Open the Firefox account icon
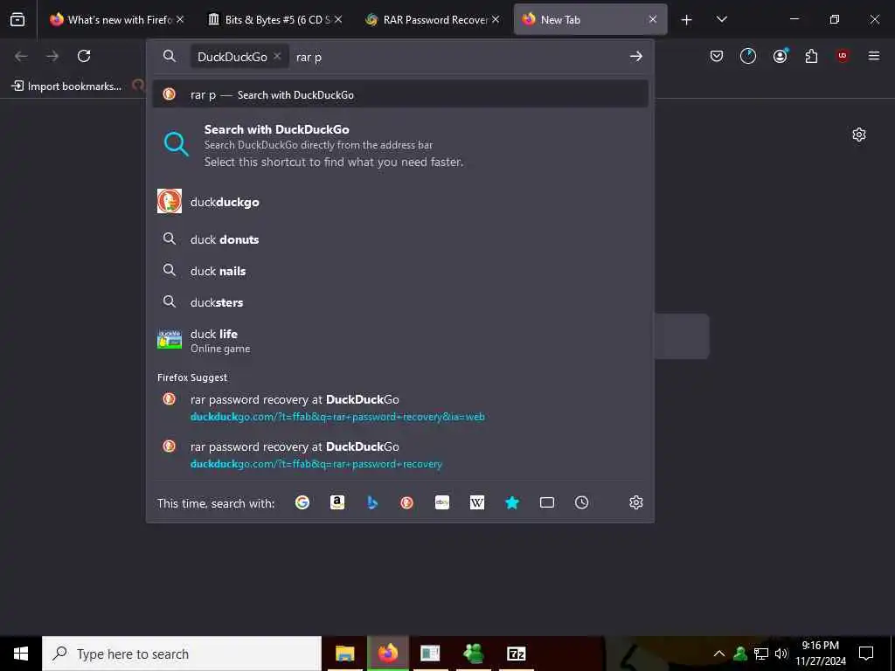The image size is (895, 671). (x=780, y=56)
